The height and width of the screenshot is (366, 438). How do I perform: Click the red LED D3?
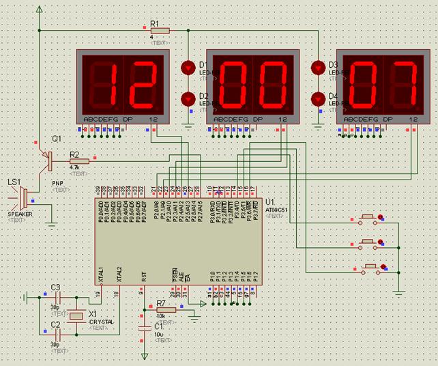click(318, 67)
